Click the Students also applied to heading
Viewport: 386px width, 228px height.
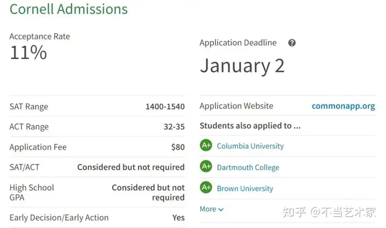tap(250, 126)
